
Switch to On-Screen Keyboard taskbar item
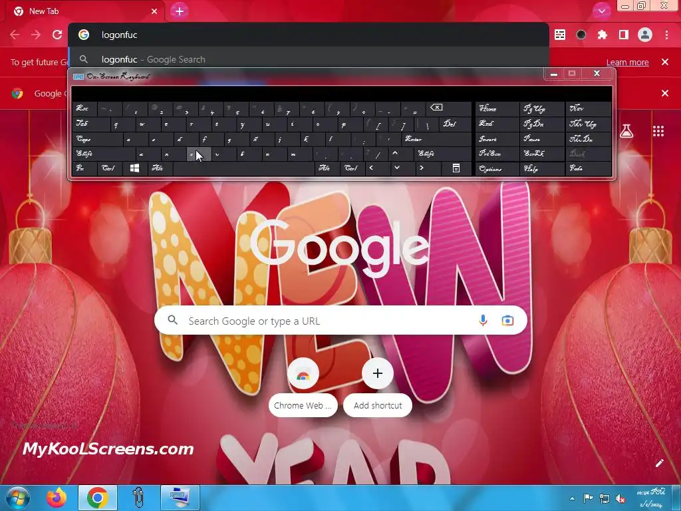180,498
